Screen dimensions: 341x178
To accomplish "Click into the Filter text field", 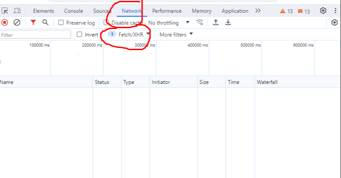I will (x=35, y=34).
